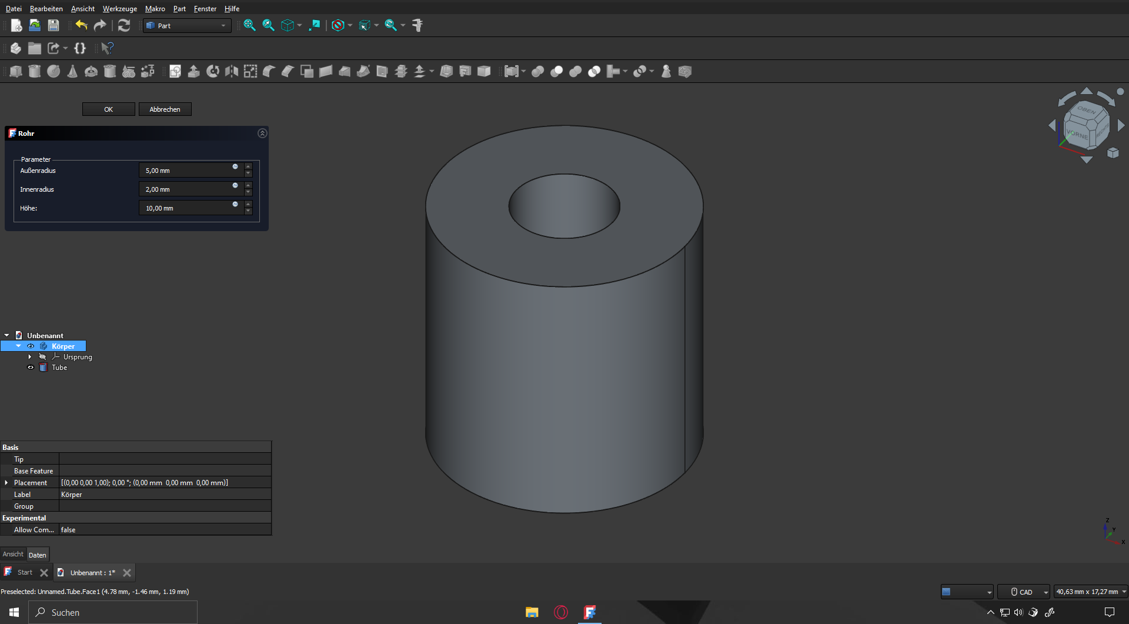This screenshot has height=624, width=1129.
Task: Select the Revolve tool
Action: point(213,71)
